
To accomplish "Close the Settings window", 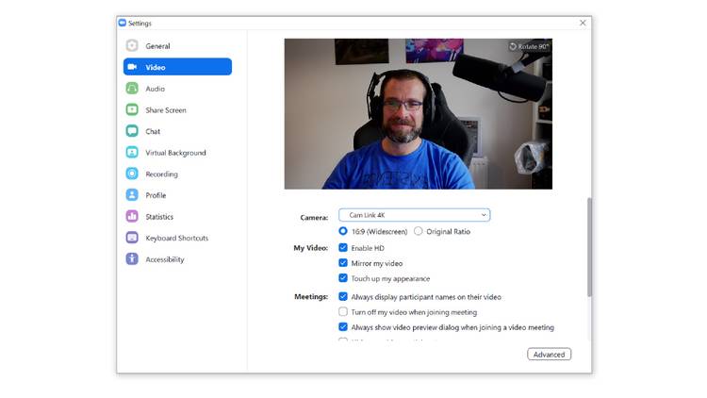I will point(583,23).
